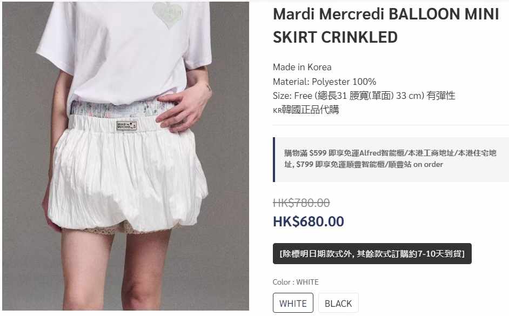Open the balloon skirt product photo
The height and width of the screenshot is (316, 509).
[125, 156]
